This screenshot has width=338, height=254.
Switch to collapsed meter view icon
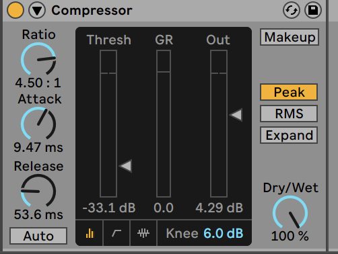point(90,233)
